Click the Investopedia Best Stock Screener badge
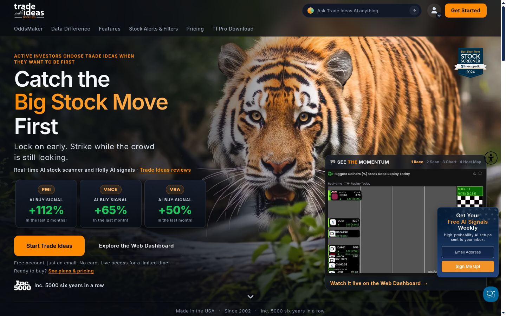The height and width of the screenshot is (316, 506). [471, 62]
